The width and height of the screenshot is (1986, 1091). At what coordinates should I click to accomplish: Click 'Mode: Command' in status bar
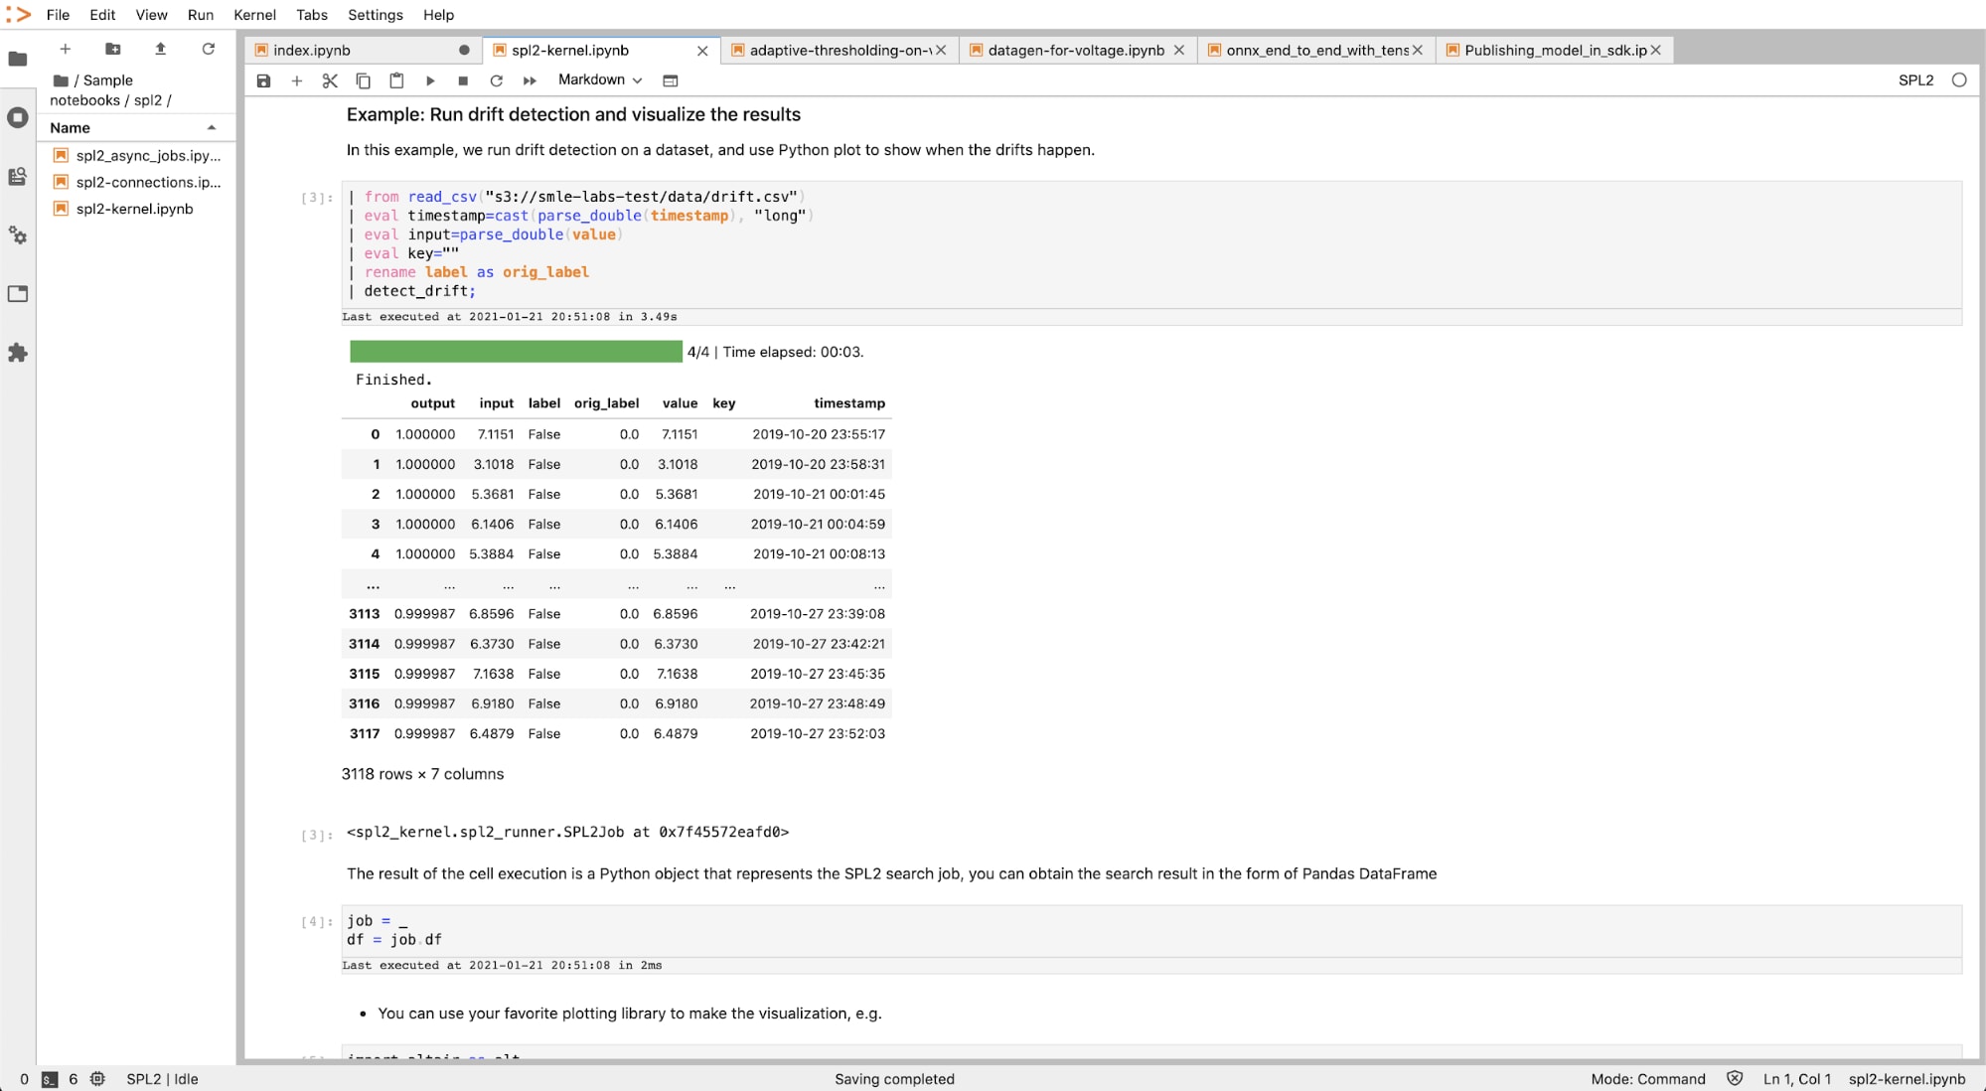pos(1648,1079)
